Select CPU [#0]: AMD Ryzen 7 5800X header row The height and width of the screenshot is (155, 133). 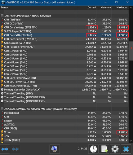64,16
